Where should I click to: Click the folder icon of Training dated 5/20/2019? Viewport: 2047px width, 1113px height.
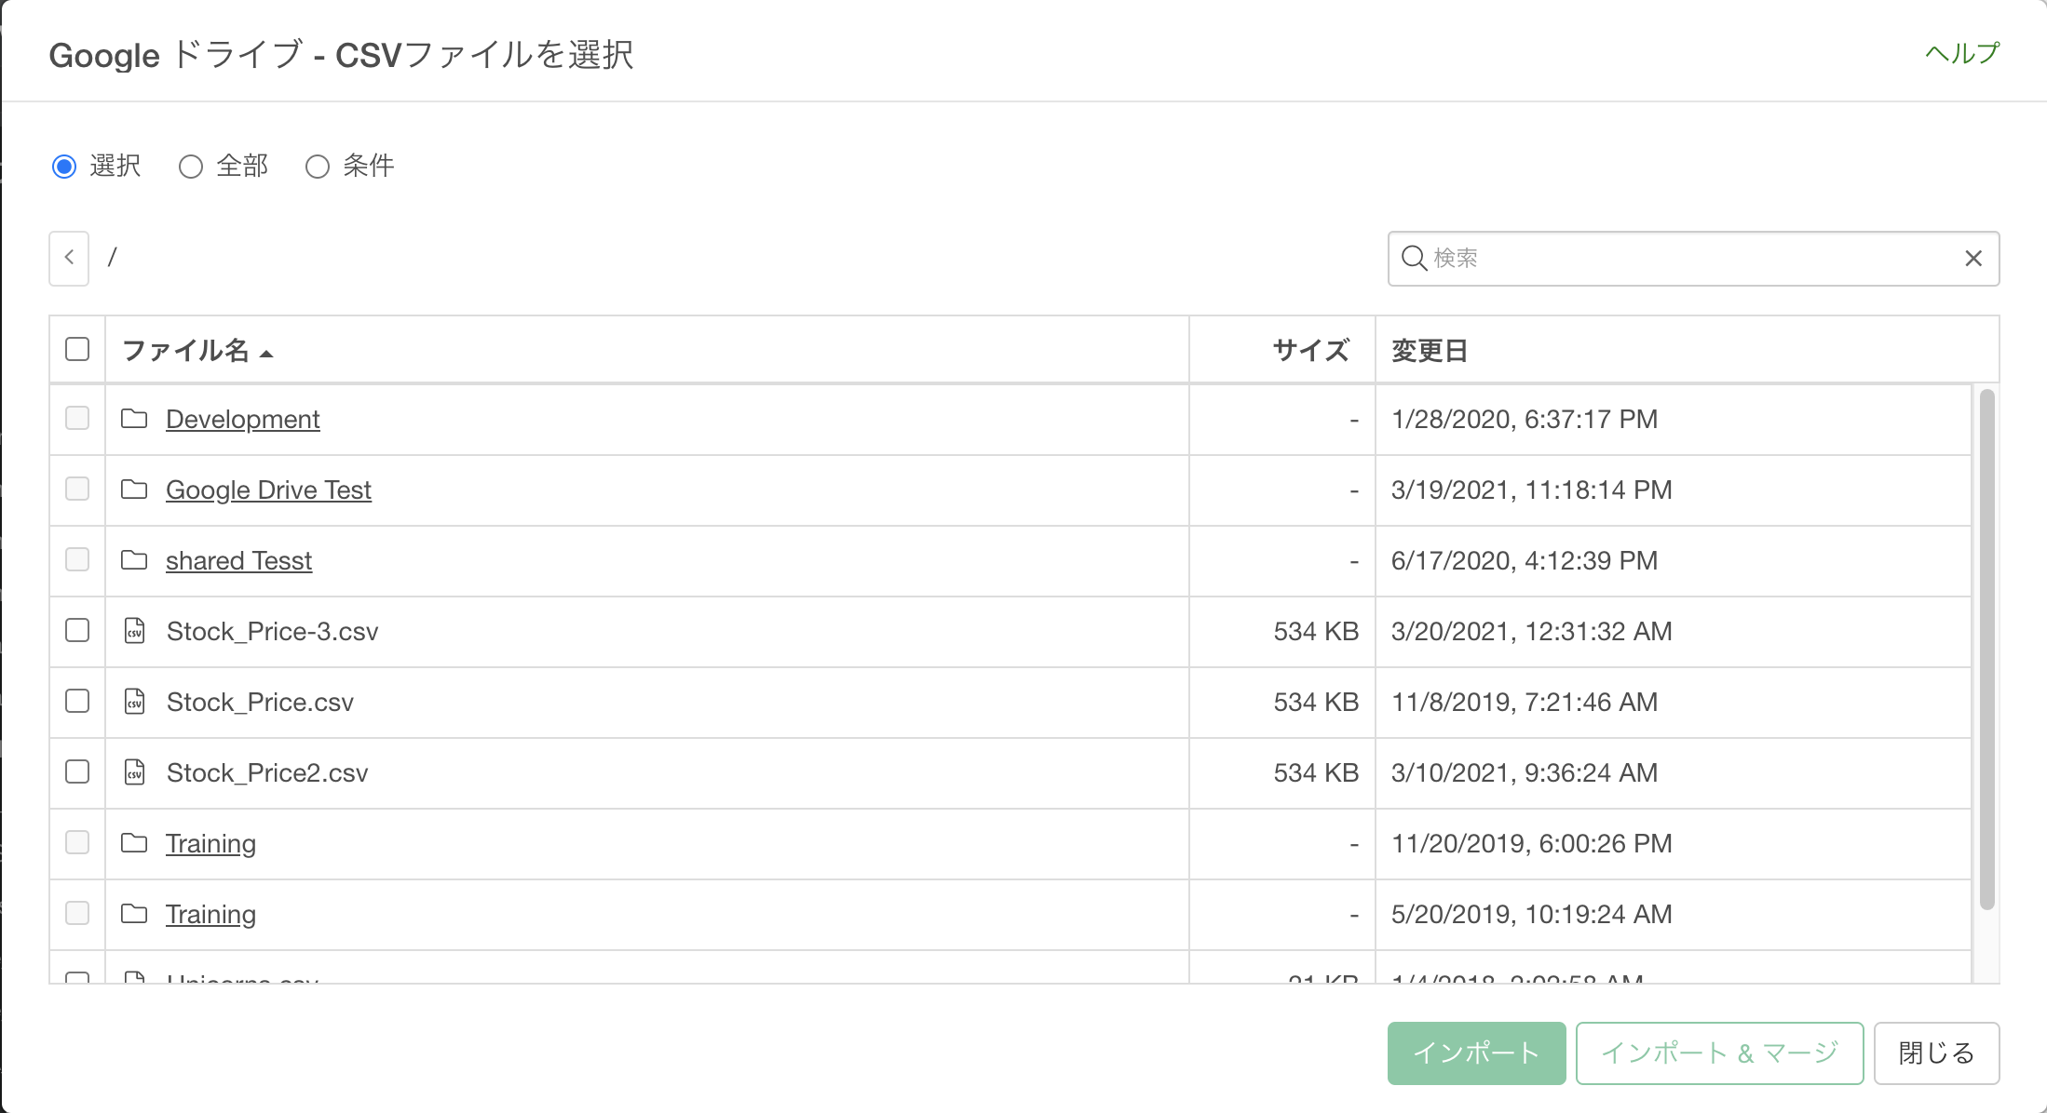(134, 914)
